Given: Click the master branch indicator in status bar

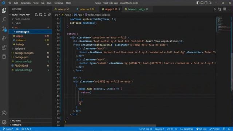Looking at the screenshot, I should tap(8, 129).
